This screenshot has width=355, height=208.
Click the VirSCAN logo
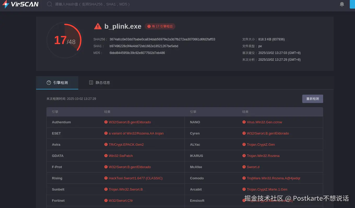click(x=20, y=4)
